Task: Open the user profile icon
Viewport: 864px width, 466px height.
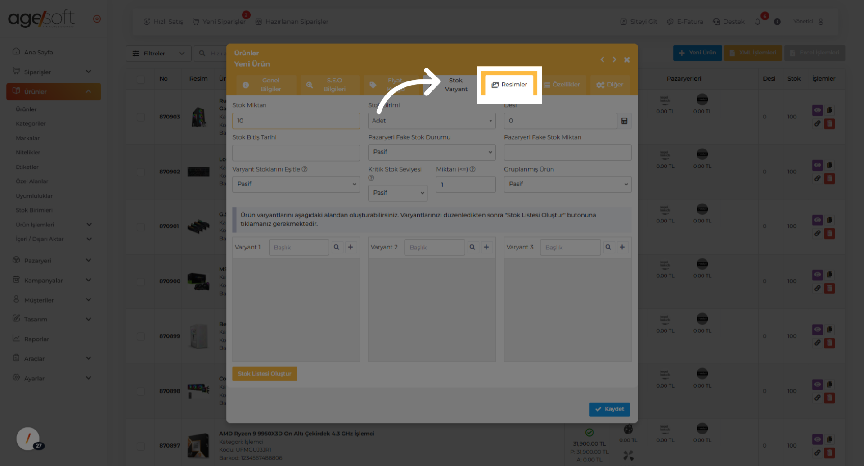Action: 821,22
